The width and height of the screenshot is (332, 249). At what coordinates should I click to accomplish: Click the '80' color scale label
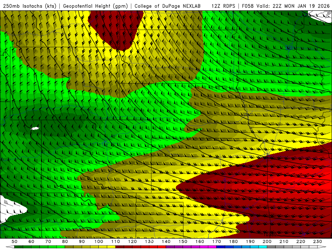click(65, 242)
